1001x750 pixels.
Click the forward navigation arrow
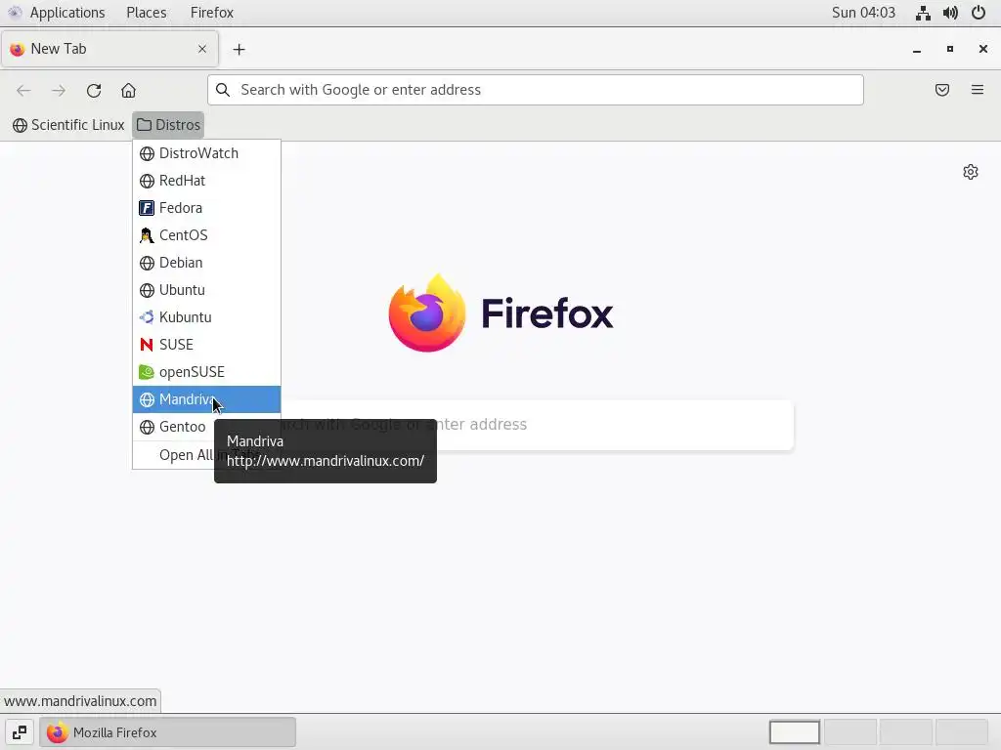pos(59,91)
